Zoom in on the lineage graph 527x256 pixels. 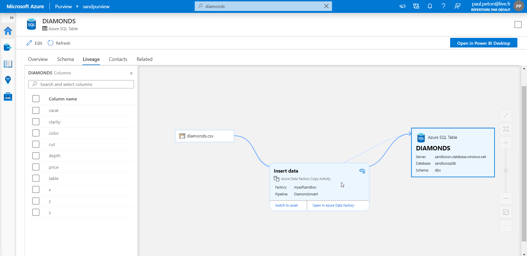point(506,143)
